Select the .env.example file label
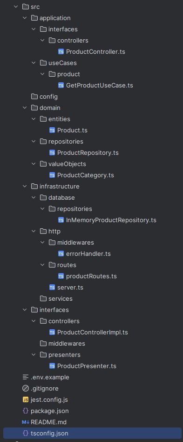Viewport: 183px width, 442px height. pos(50,377)
